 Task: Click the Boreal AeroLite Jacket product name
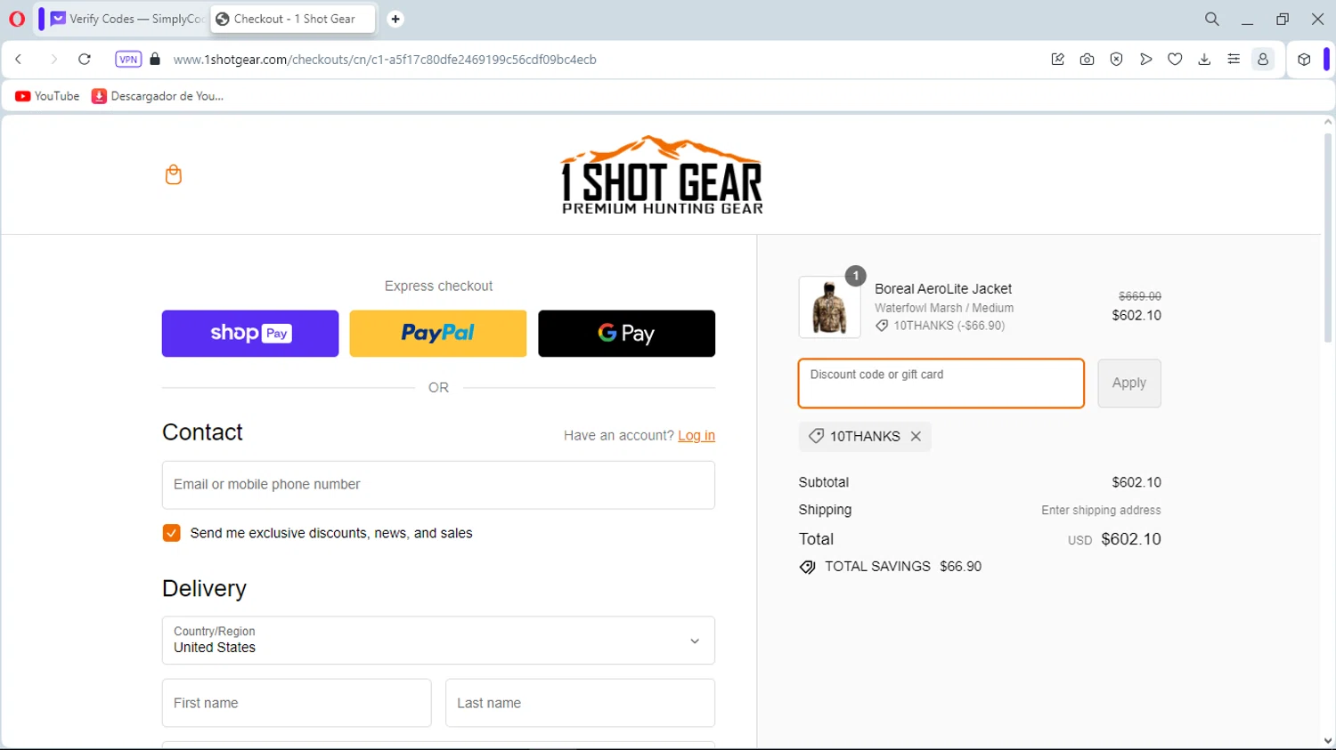tap(943, 289)
